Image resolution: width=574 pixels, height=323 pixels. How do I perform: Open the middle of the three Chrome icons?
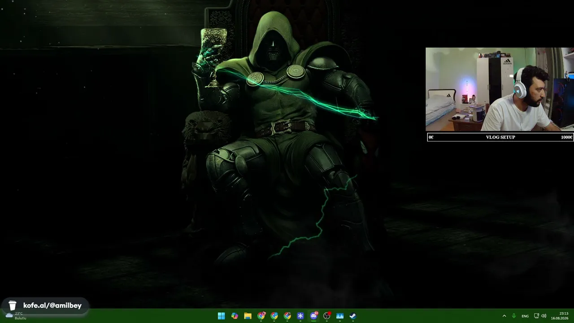(274, 316)
